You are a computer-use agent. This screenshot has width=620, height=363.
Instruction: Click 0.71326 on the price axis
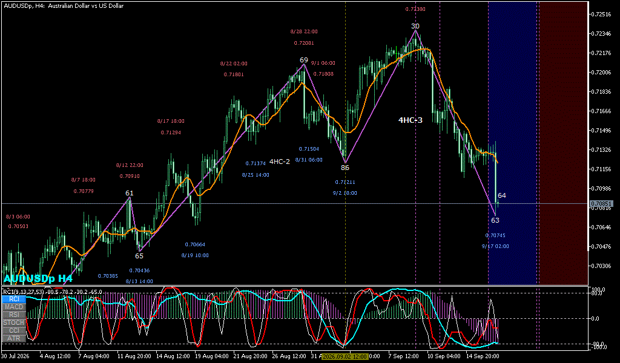pyautogui.click(x=601, y=149)
